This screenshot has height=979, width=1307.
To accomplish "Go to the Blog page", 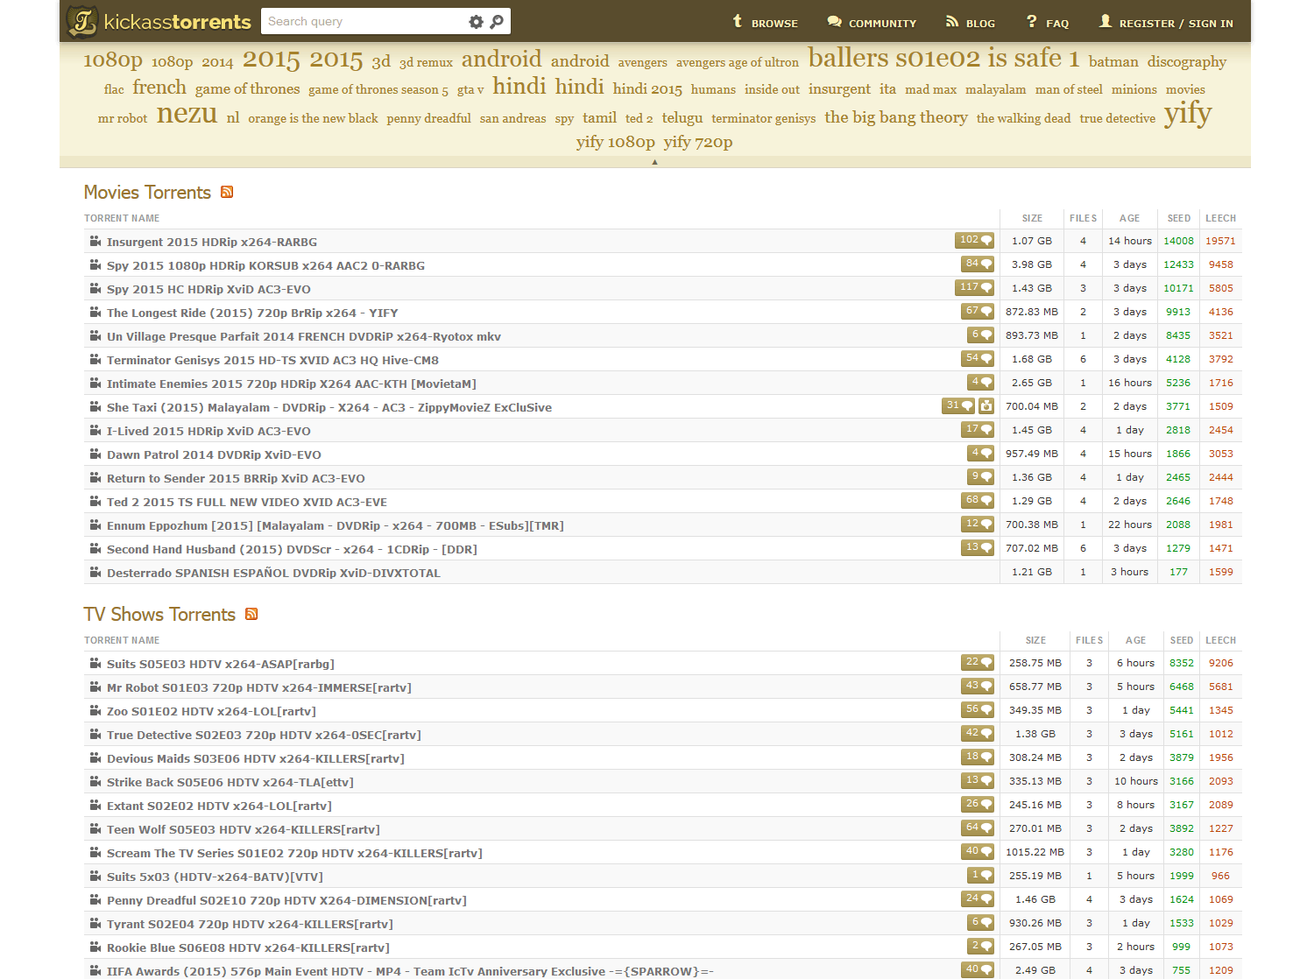I will (x=970, y=22).
